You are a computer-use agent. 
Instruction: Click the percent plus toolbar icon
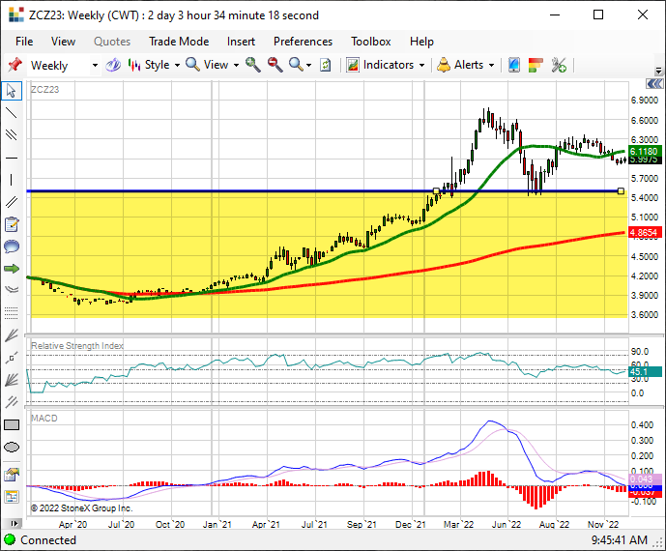click(x=559, y=65)
